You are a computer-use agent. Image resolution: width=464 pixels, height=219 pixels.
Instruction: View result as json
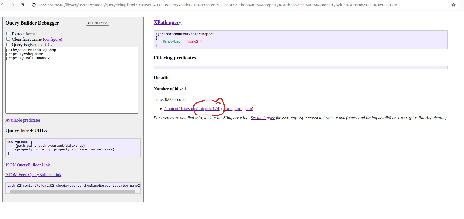pos(248,109)
